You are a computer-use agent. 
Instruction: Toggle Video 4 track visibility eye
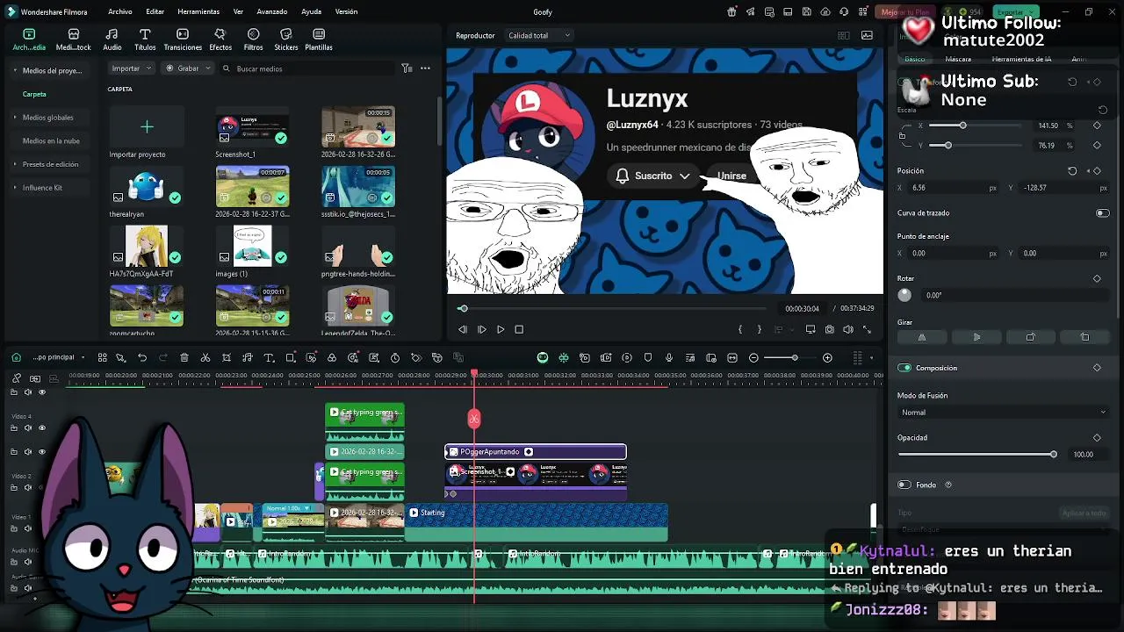click(x=41, y=427)
